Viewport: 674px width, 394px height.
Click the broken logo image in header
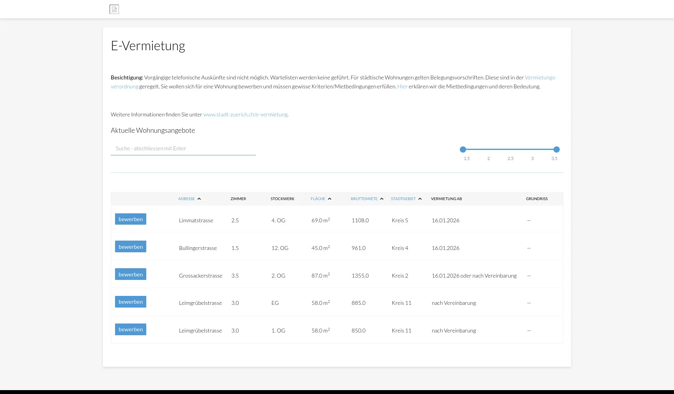(x=114, y=9)
